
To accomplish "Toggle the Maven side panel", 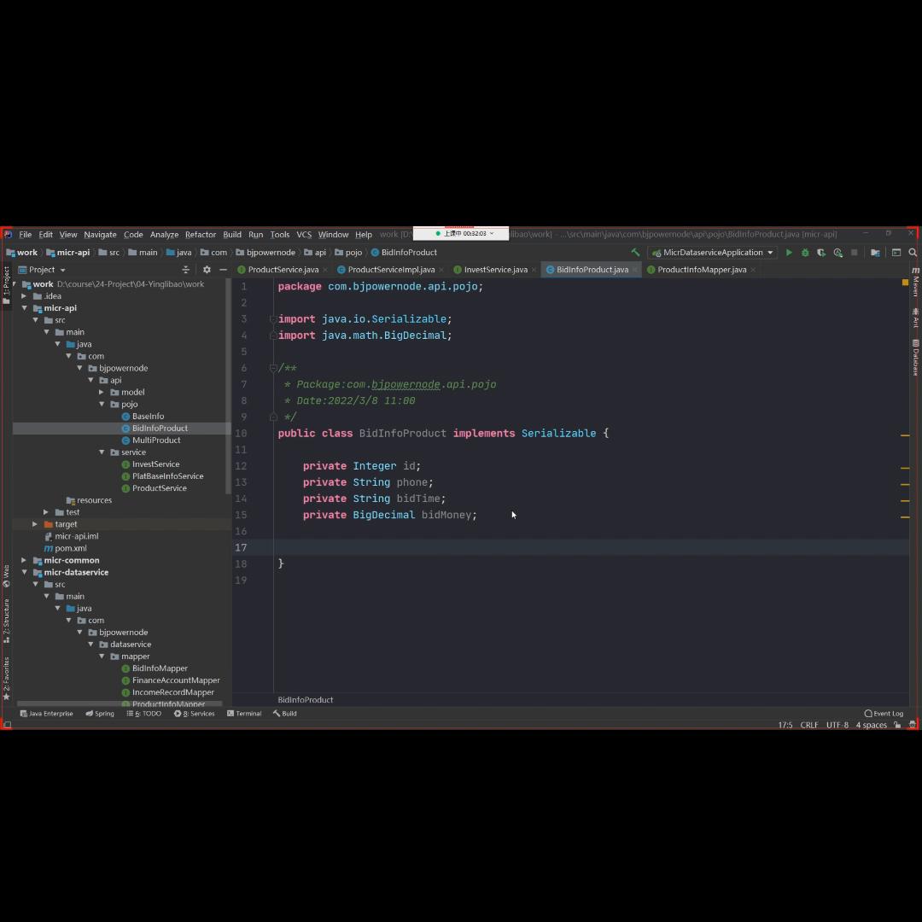I will (x=915, y=282).
